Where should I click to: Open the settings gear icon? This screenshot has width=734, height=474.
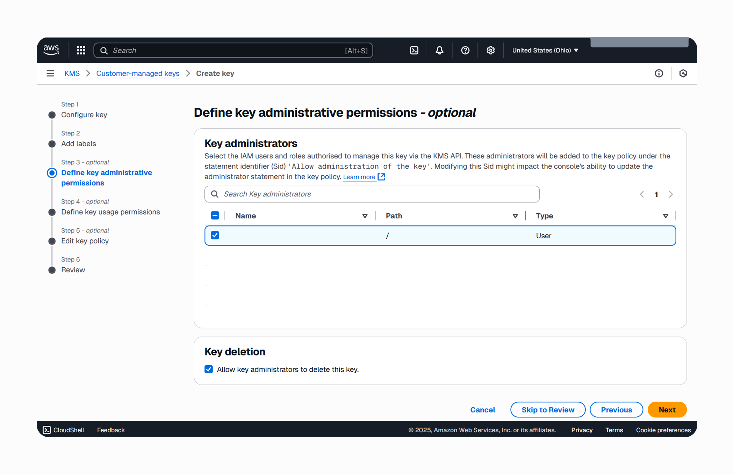(491, 50)
